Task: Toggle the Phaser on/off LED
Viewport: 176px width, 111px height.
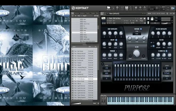Action: [117, 51]
